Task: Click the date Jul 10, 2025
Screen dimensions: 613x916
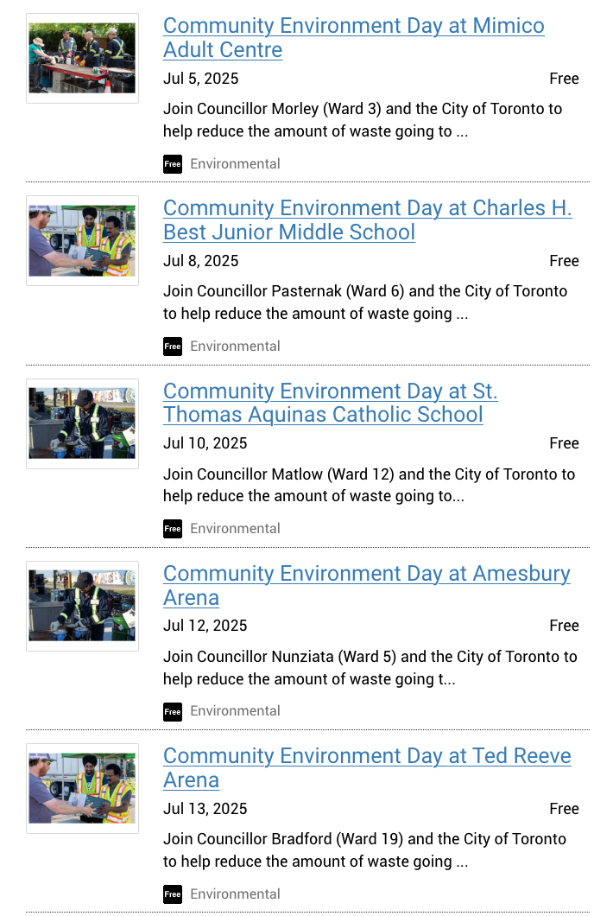Action: point(205,443)
